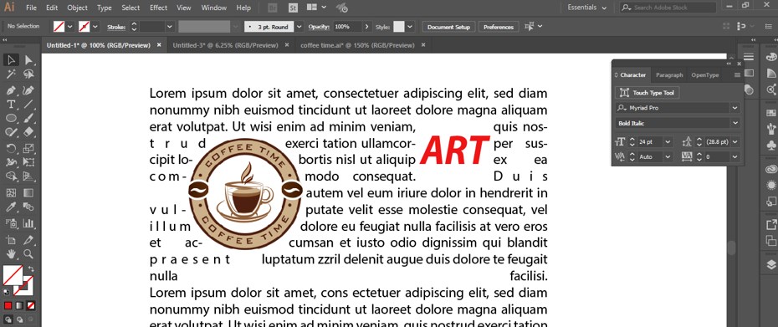Select the Hand tool
Screen dimensions: 778x327
coord(11,254)
